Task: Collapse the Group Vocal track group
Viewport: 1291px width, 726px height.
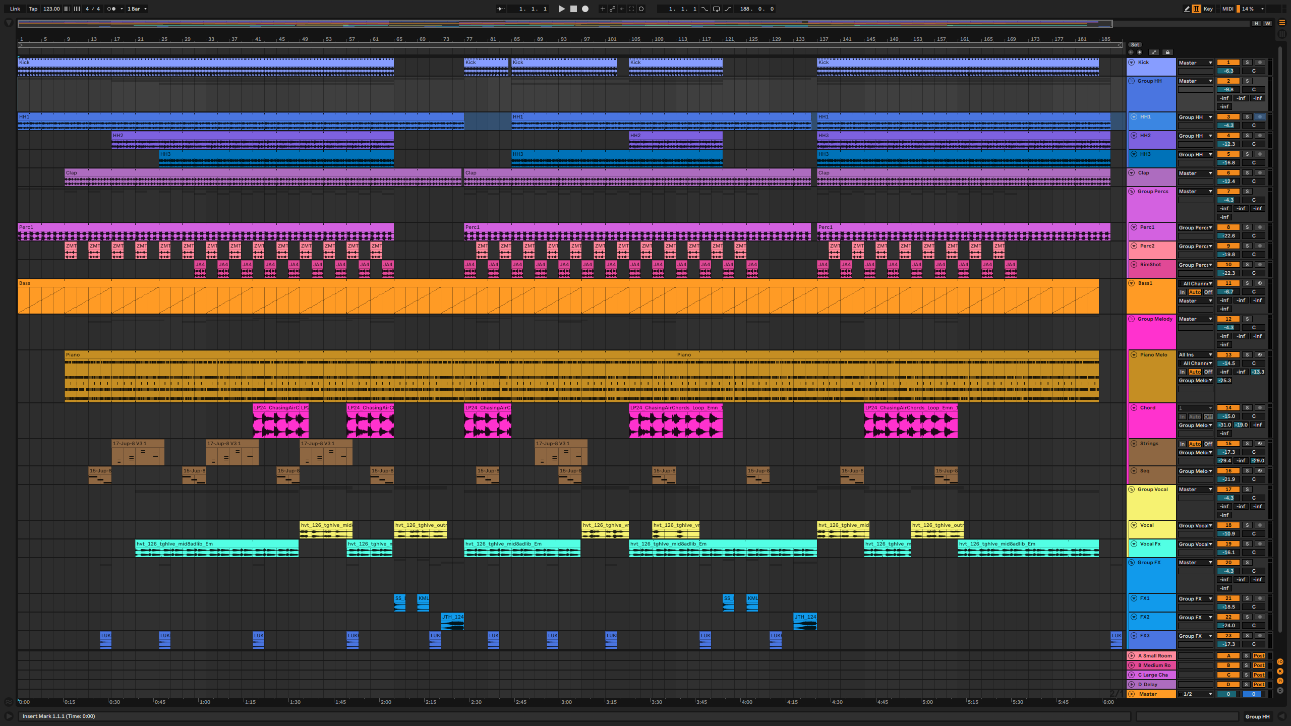Action: pos(1132,490)
